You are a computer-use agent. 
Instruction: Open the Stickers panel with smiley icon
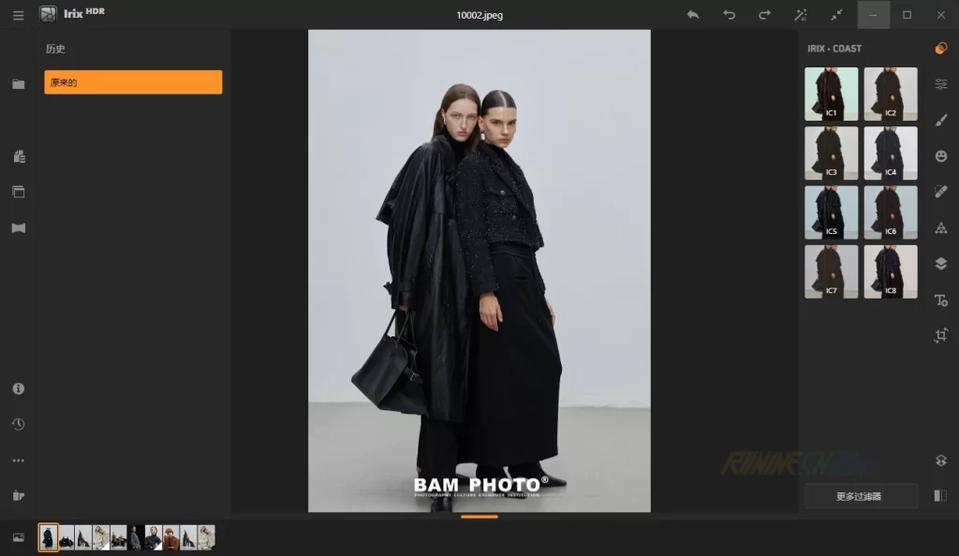pyautogui.click(x=940, y=155)
